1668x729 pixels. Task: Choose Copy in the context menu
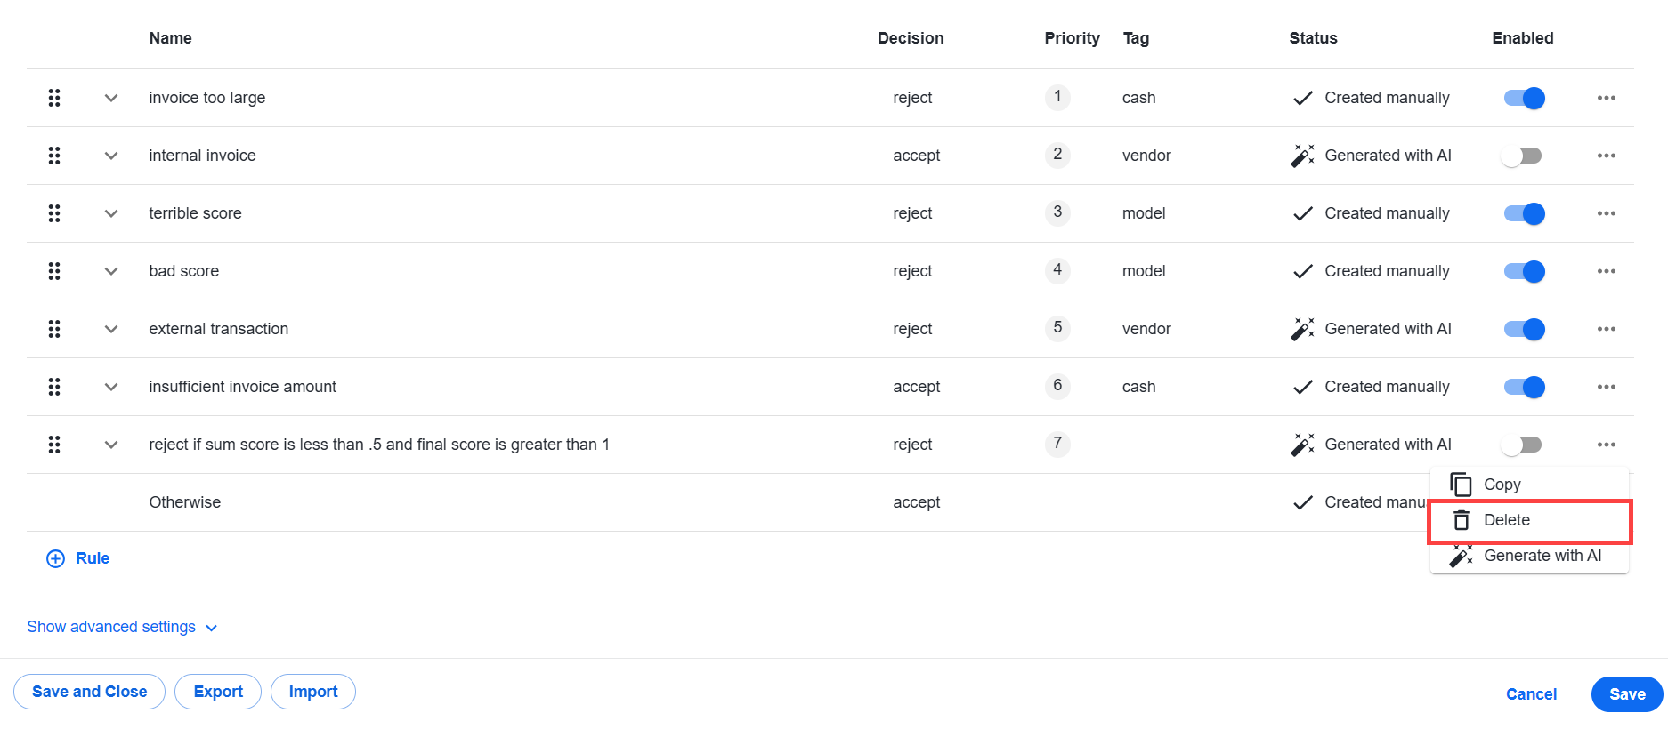(x=1529, y=485)
